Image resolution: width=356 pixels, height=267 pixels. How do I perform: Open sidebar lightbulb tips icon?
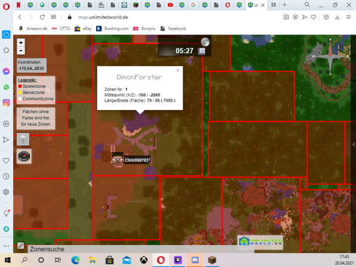coord(6,213)
